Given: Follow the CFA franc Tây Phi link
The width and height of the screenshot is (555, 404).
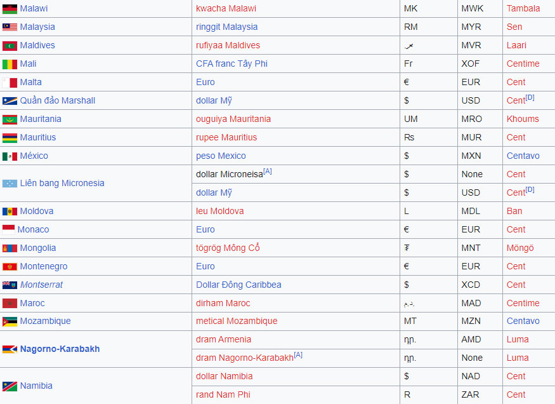Looking at the screenshot, I should (x=232, y=64).
